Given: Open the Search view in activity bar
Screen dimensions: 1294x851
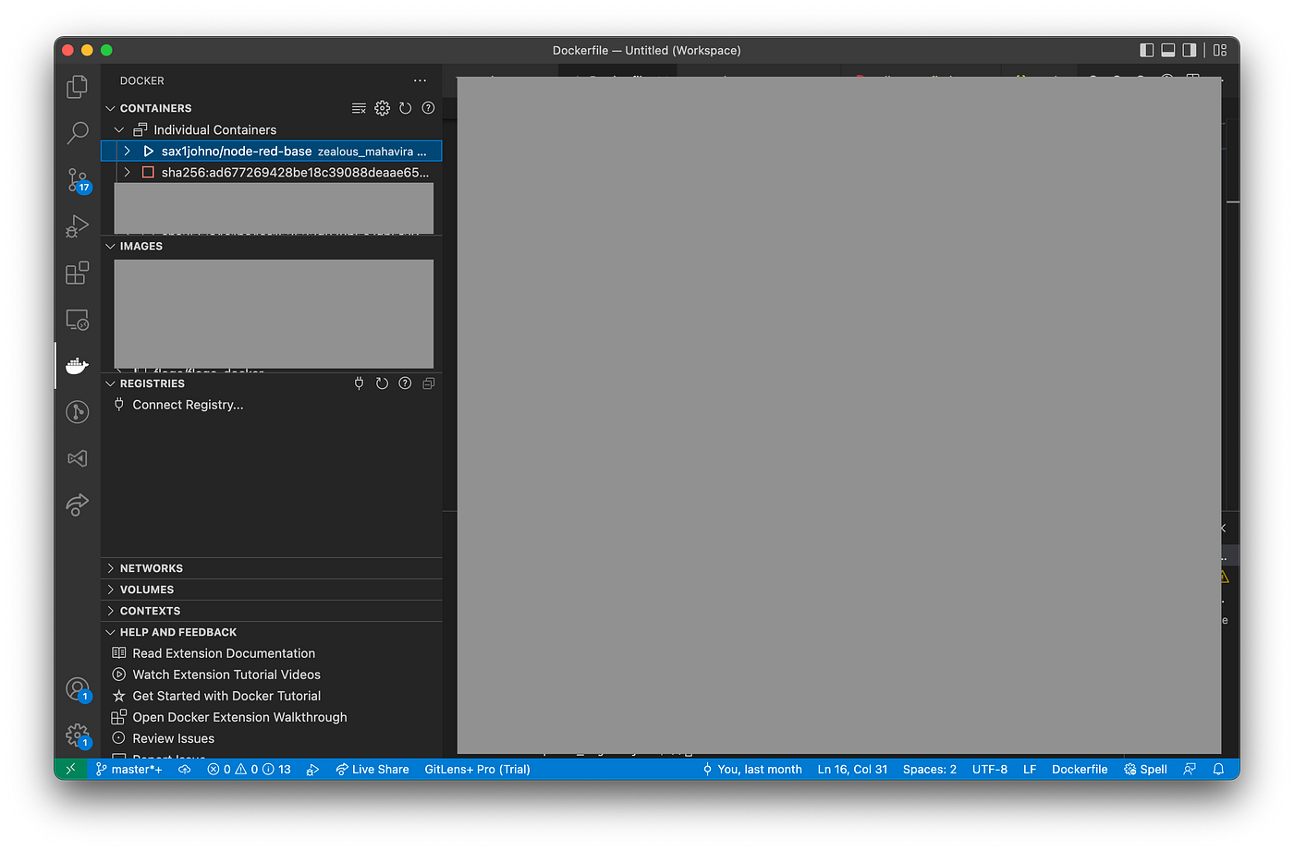Looking at the screenshot, I should click(x=78, y=133).
